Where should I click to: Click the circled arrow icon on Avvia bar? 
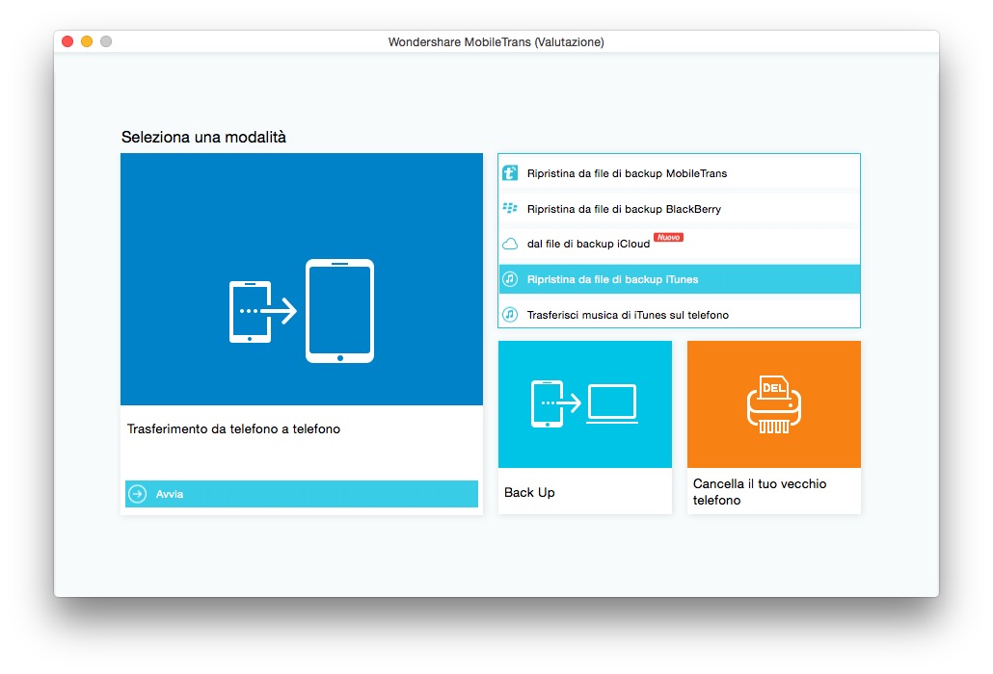click(138, 494)
